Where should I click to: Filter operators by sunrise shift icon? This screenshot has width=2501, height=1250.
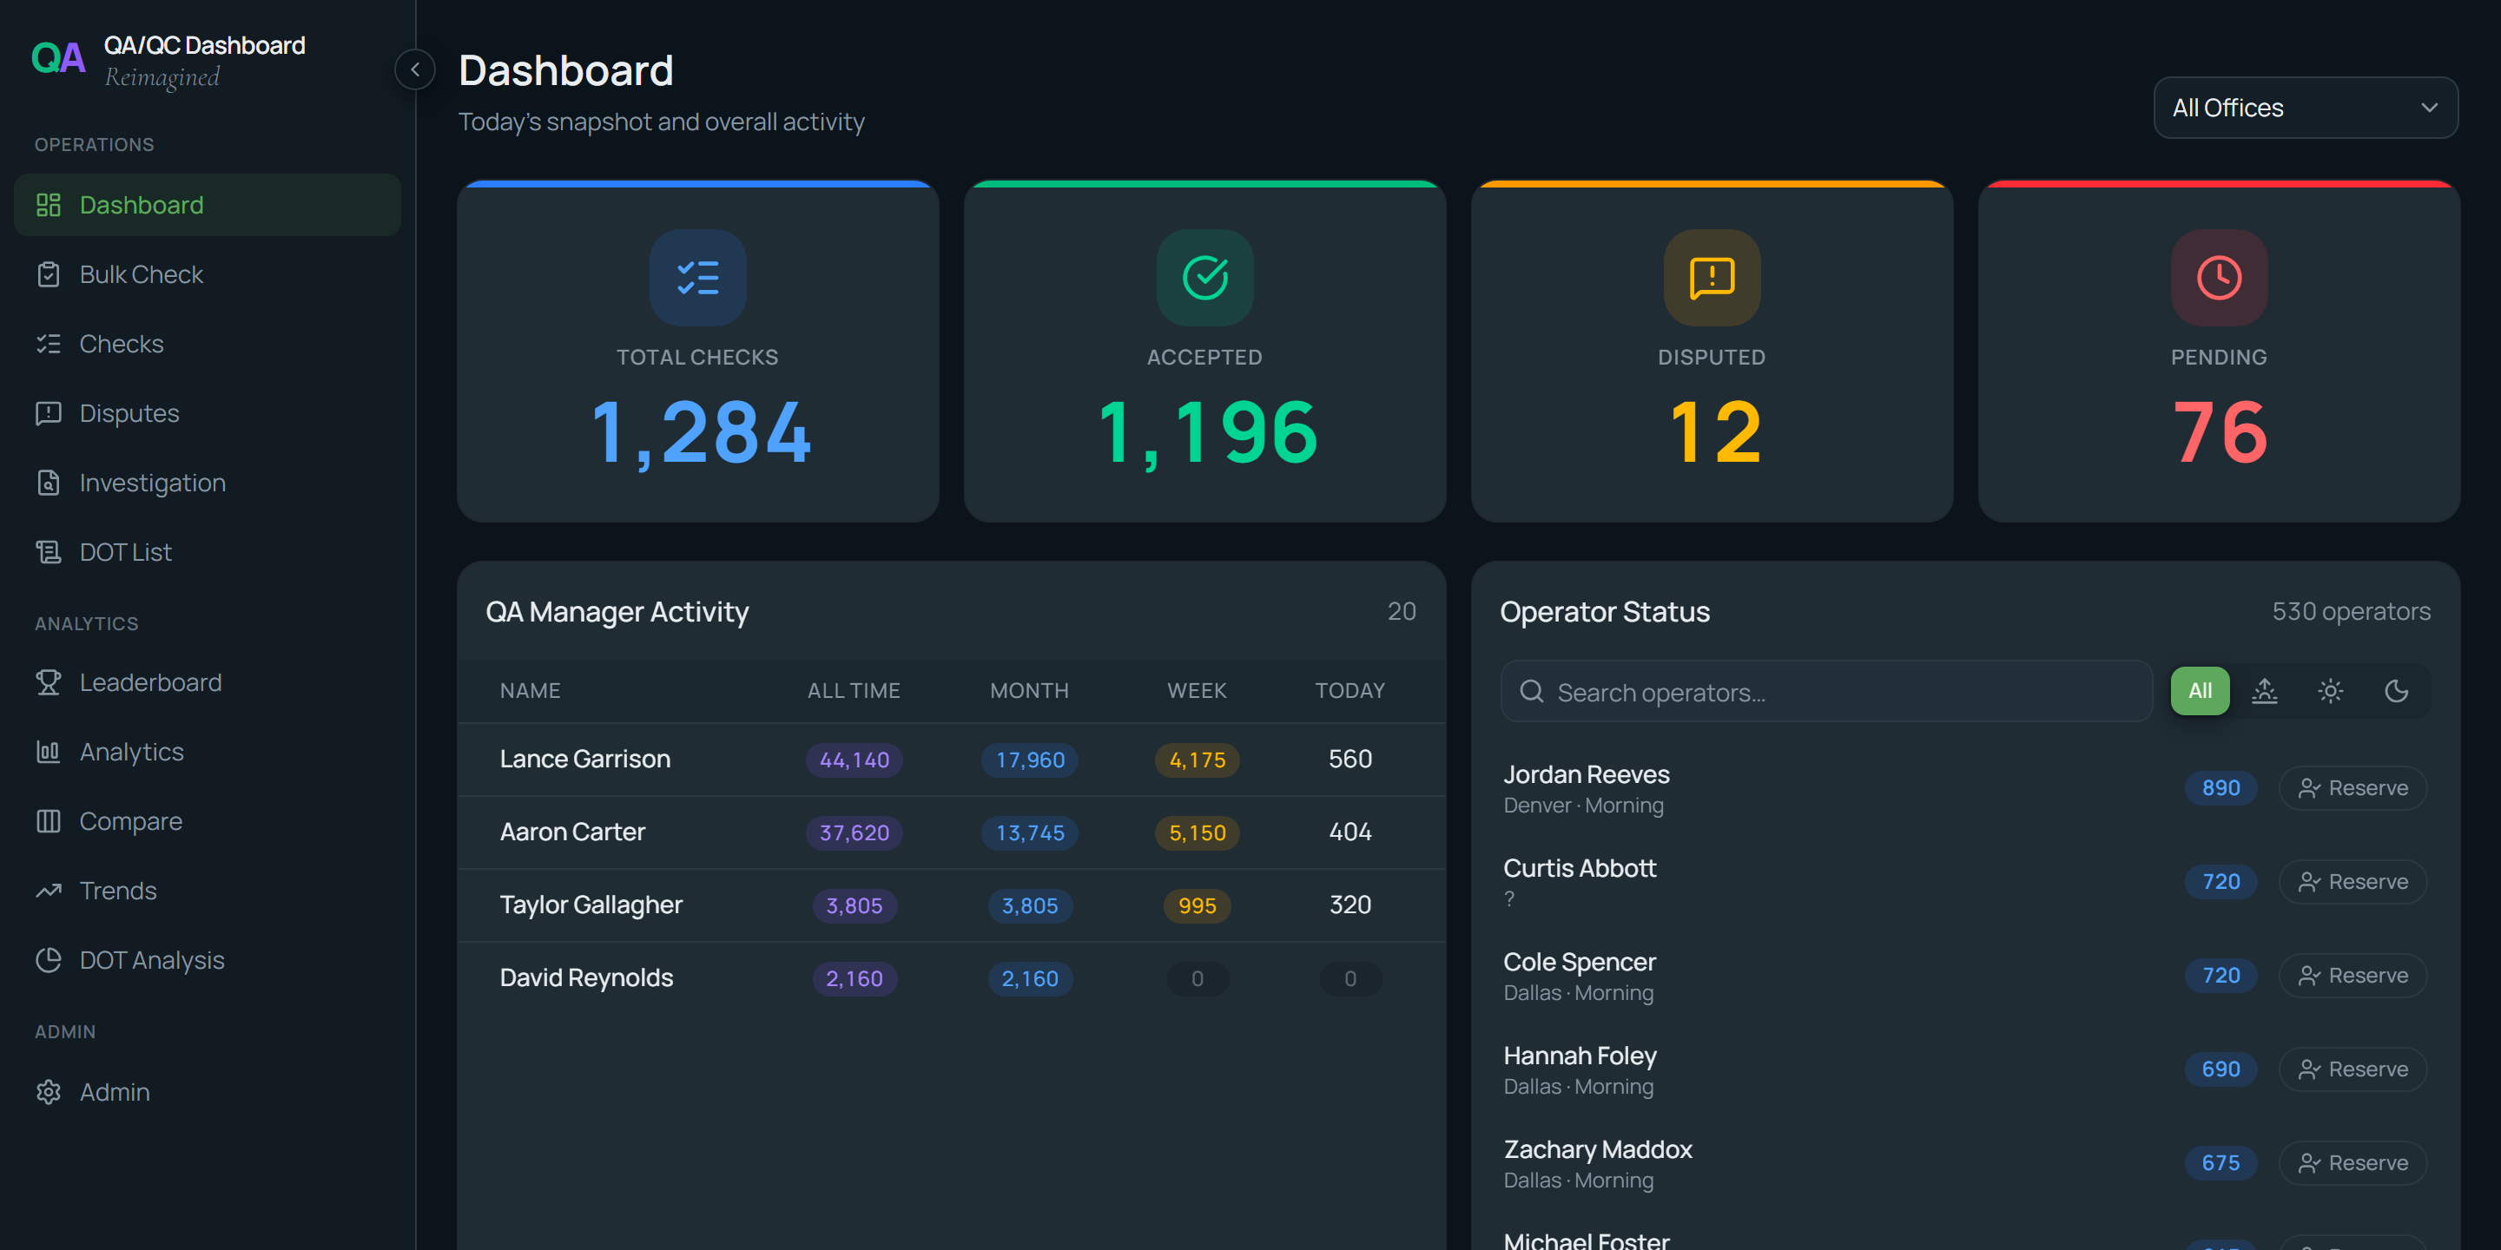click(2264, 691)
